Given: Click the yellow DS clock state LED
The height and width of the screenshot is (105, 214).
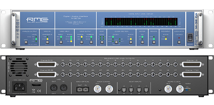Looking at the screenshot, I should [131, 39].
